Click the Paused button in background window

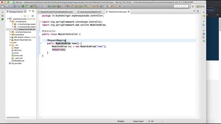click(210, 10)
